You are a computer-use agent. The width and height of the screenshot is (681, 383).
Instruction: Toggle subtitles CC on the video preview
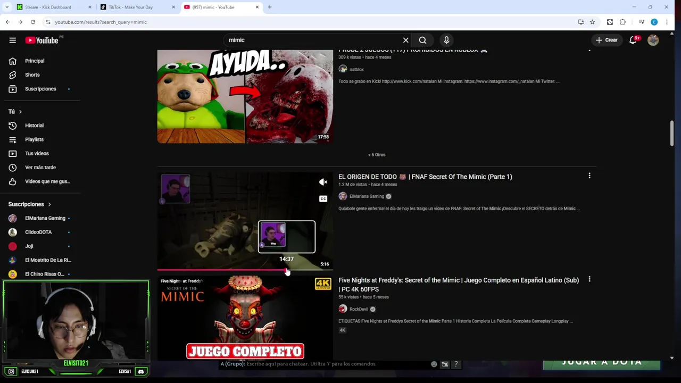[323, 198]
